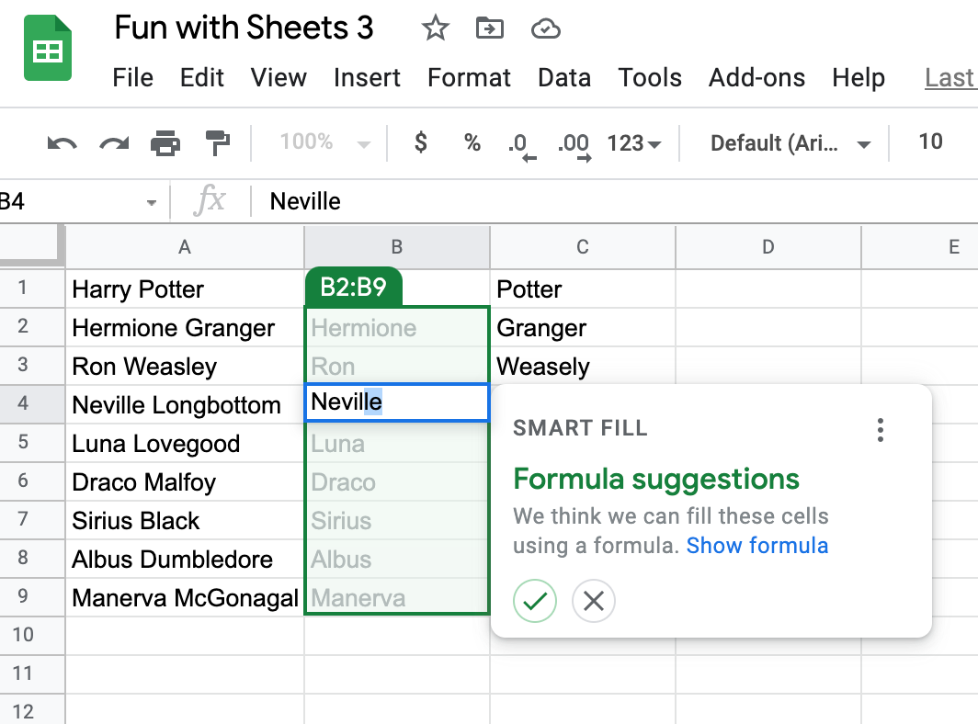Decrease decimal places button
Screen dimensions: 978x724
519,144
